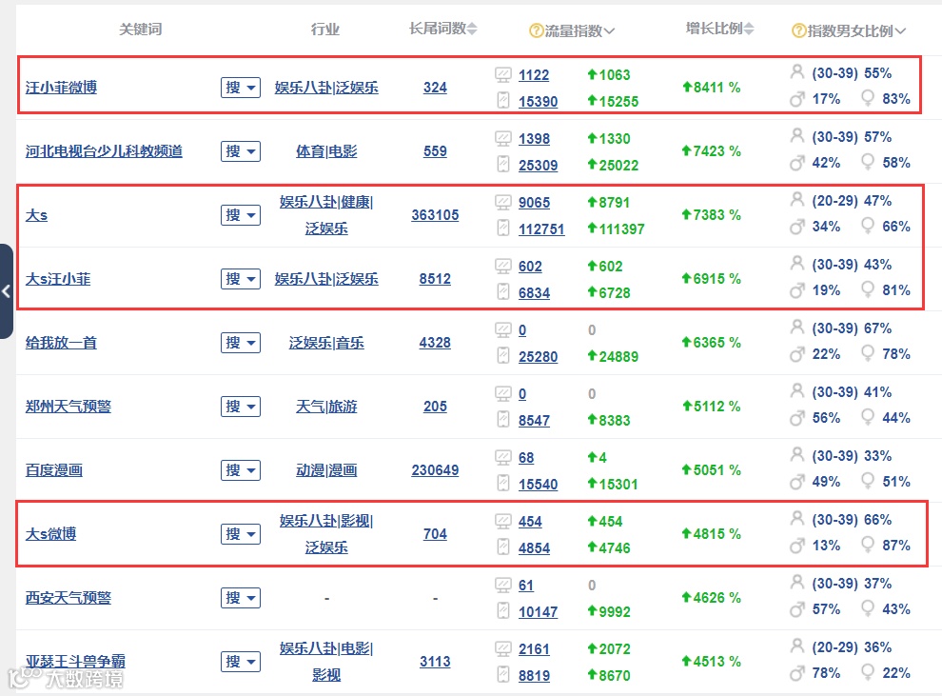Image resolution: width=942 pixels, height=696 pixels.
Task: Open the 搜 dropdown for 给我放一首
Action: click(241, 343)
